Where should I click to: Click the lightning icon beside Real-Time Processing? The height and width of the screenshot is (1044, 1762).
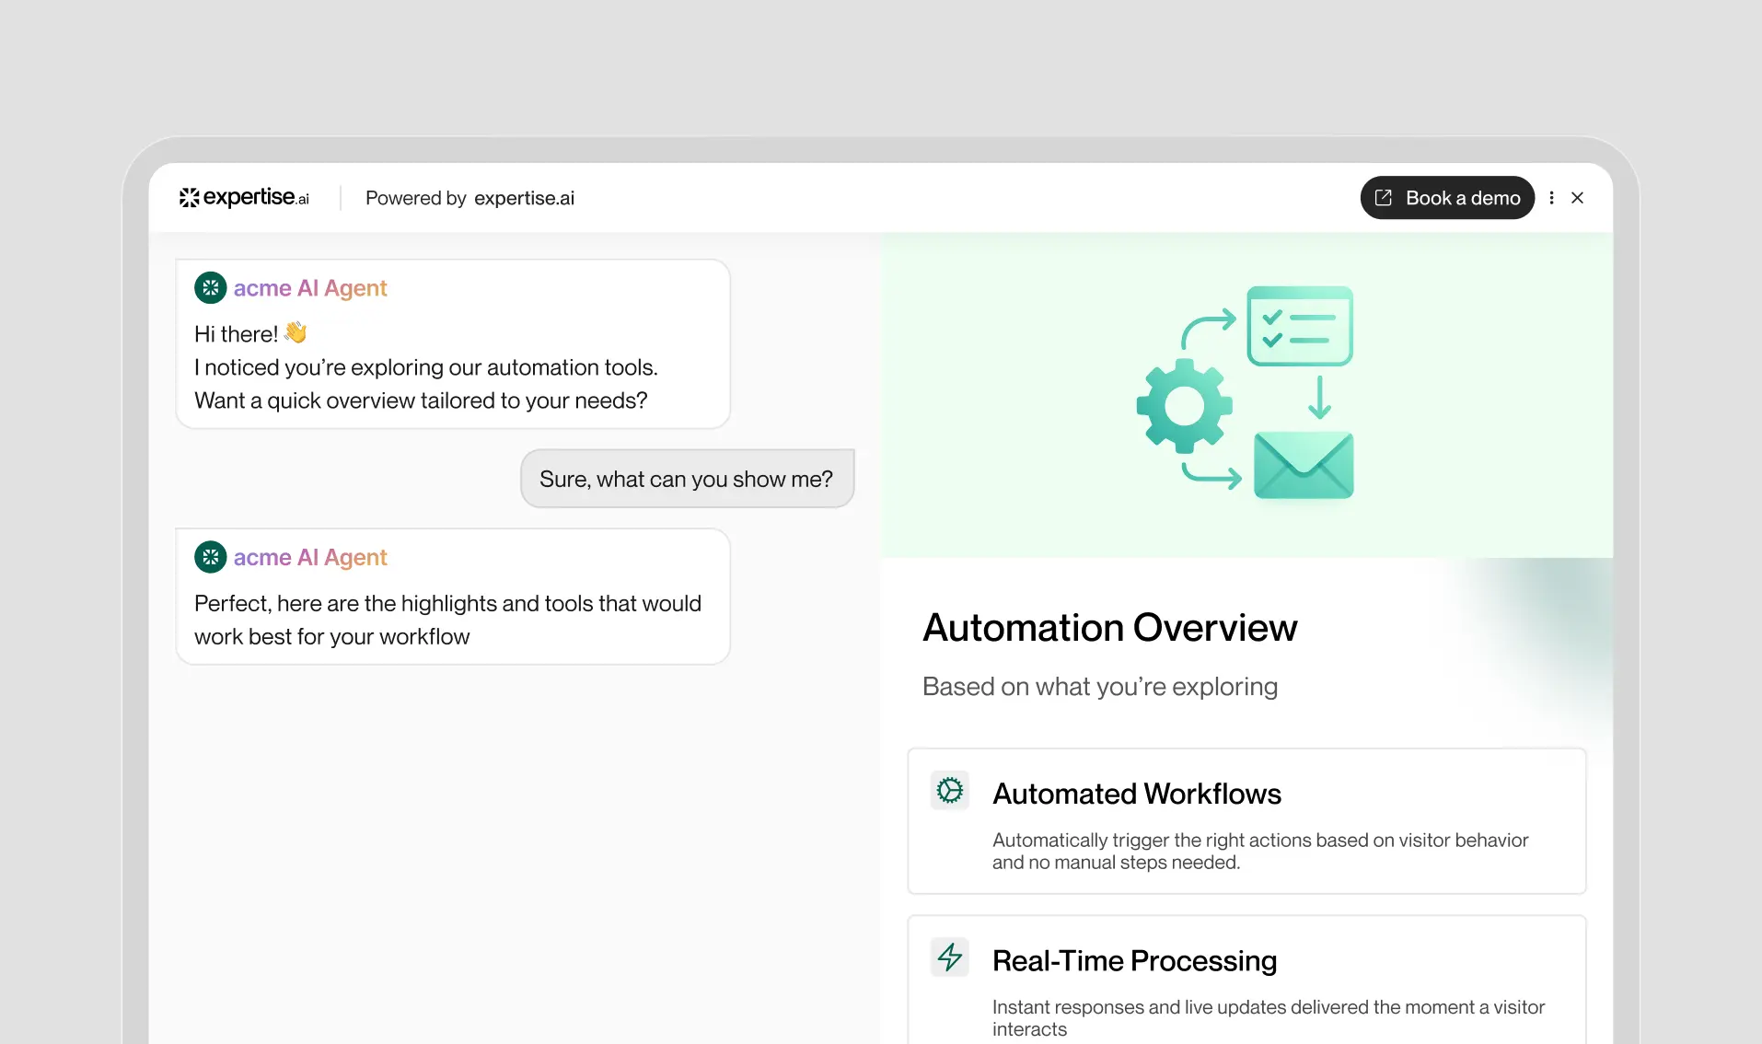click(950, 957)
